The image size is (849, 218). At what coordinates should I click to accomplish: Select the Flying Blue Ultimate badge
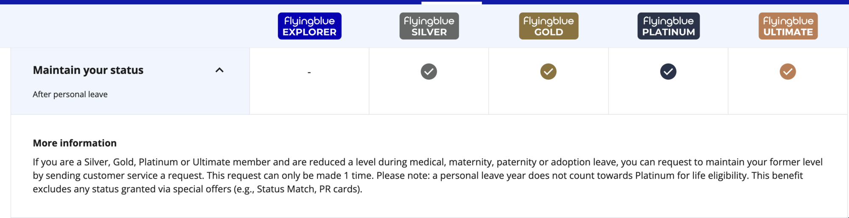coord(788,26)
